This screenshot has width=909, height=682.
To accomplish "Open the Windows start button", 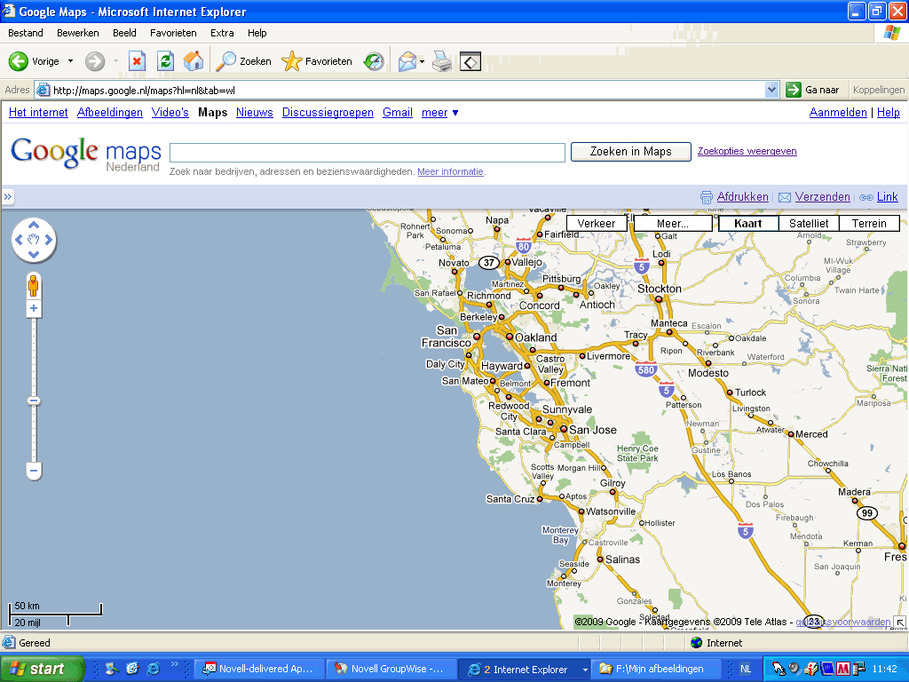I will pyautogui.click(x=43, y=669).
